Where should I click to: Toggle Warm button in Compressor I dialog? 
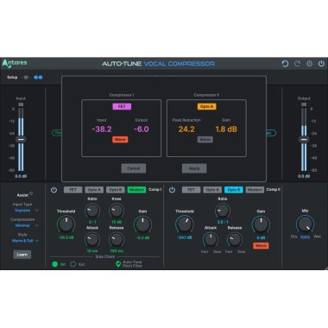(120, 140)
